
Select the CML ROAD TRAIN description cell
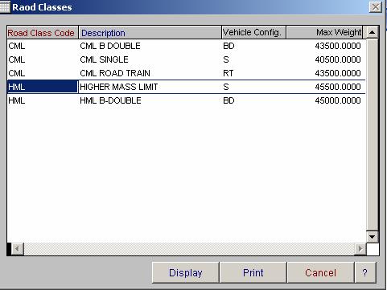[150, 73]
